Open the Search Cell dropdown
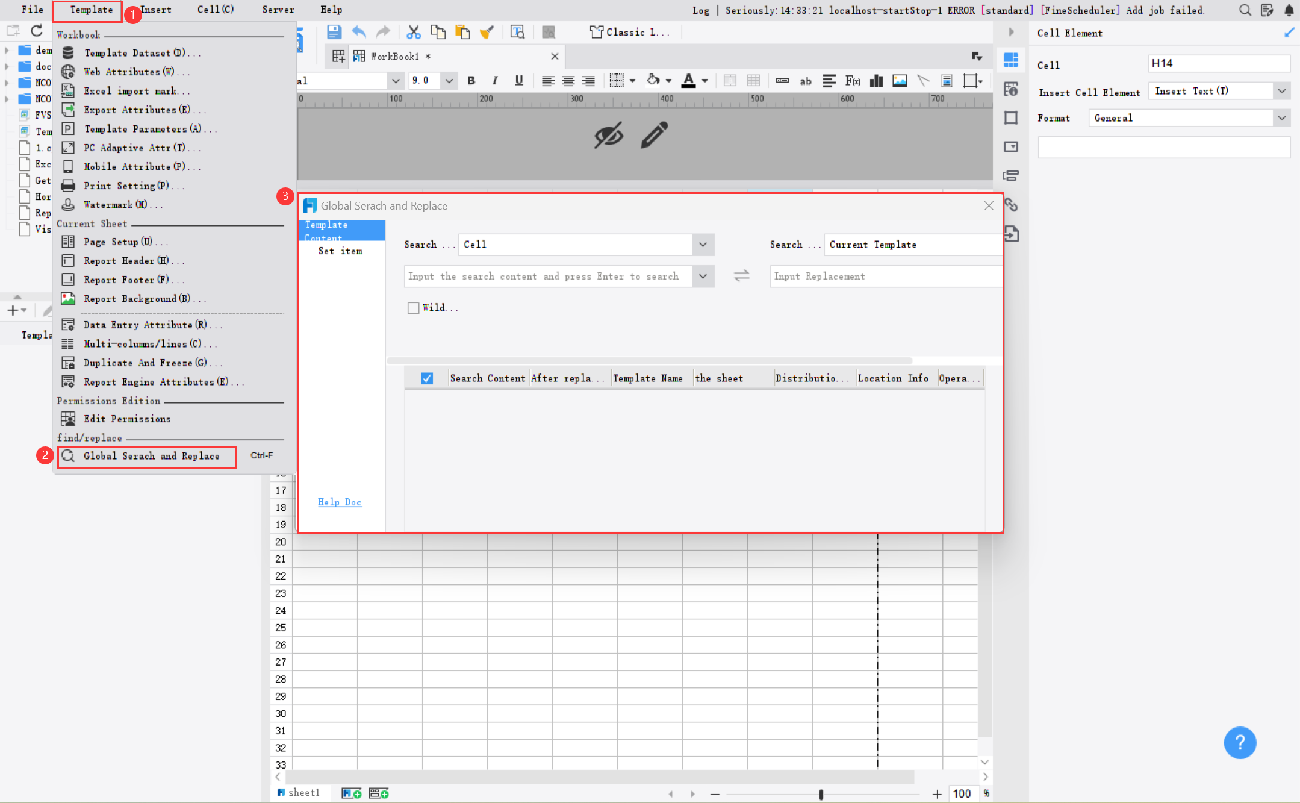Image resolution: width=1300 pixels, height=803 pixels. 703,245
